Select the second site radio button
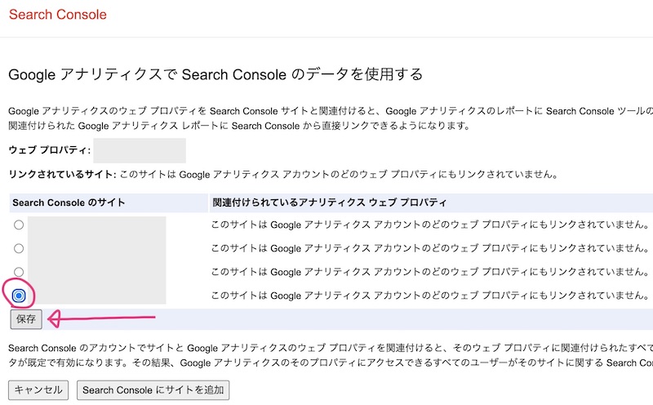Screen dimensions: 653x405 click(19, 249)
